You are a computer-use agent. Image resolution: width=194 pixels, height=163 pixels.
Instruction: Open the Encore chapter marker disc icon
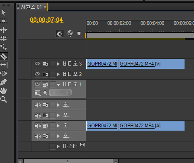point(70,34)
